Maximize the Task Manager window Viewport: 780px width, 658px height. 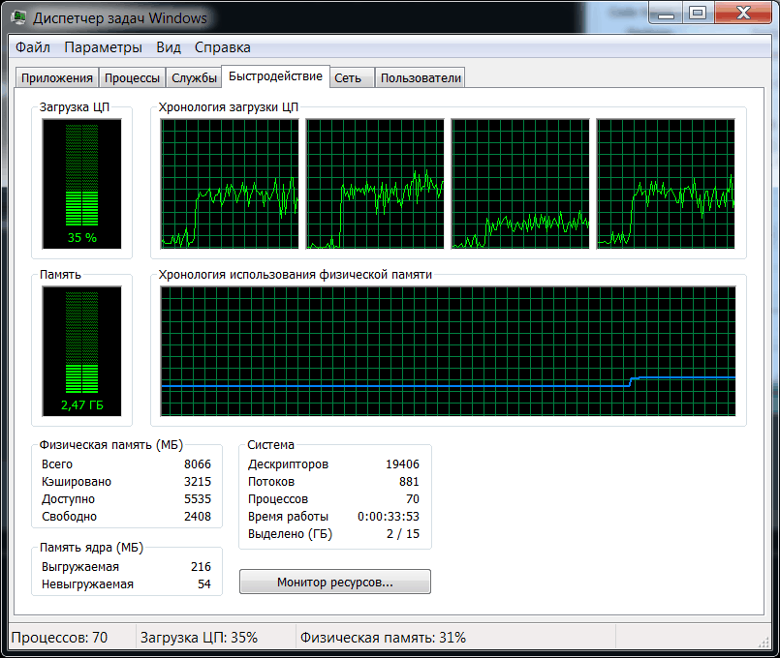(x=698, y=13)
